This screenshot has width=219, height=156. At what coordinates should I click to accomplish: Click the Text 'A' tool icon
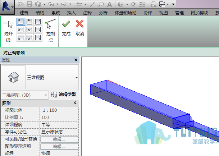(x=109, y=4)
